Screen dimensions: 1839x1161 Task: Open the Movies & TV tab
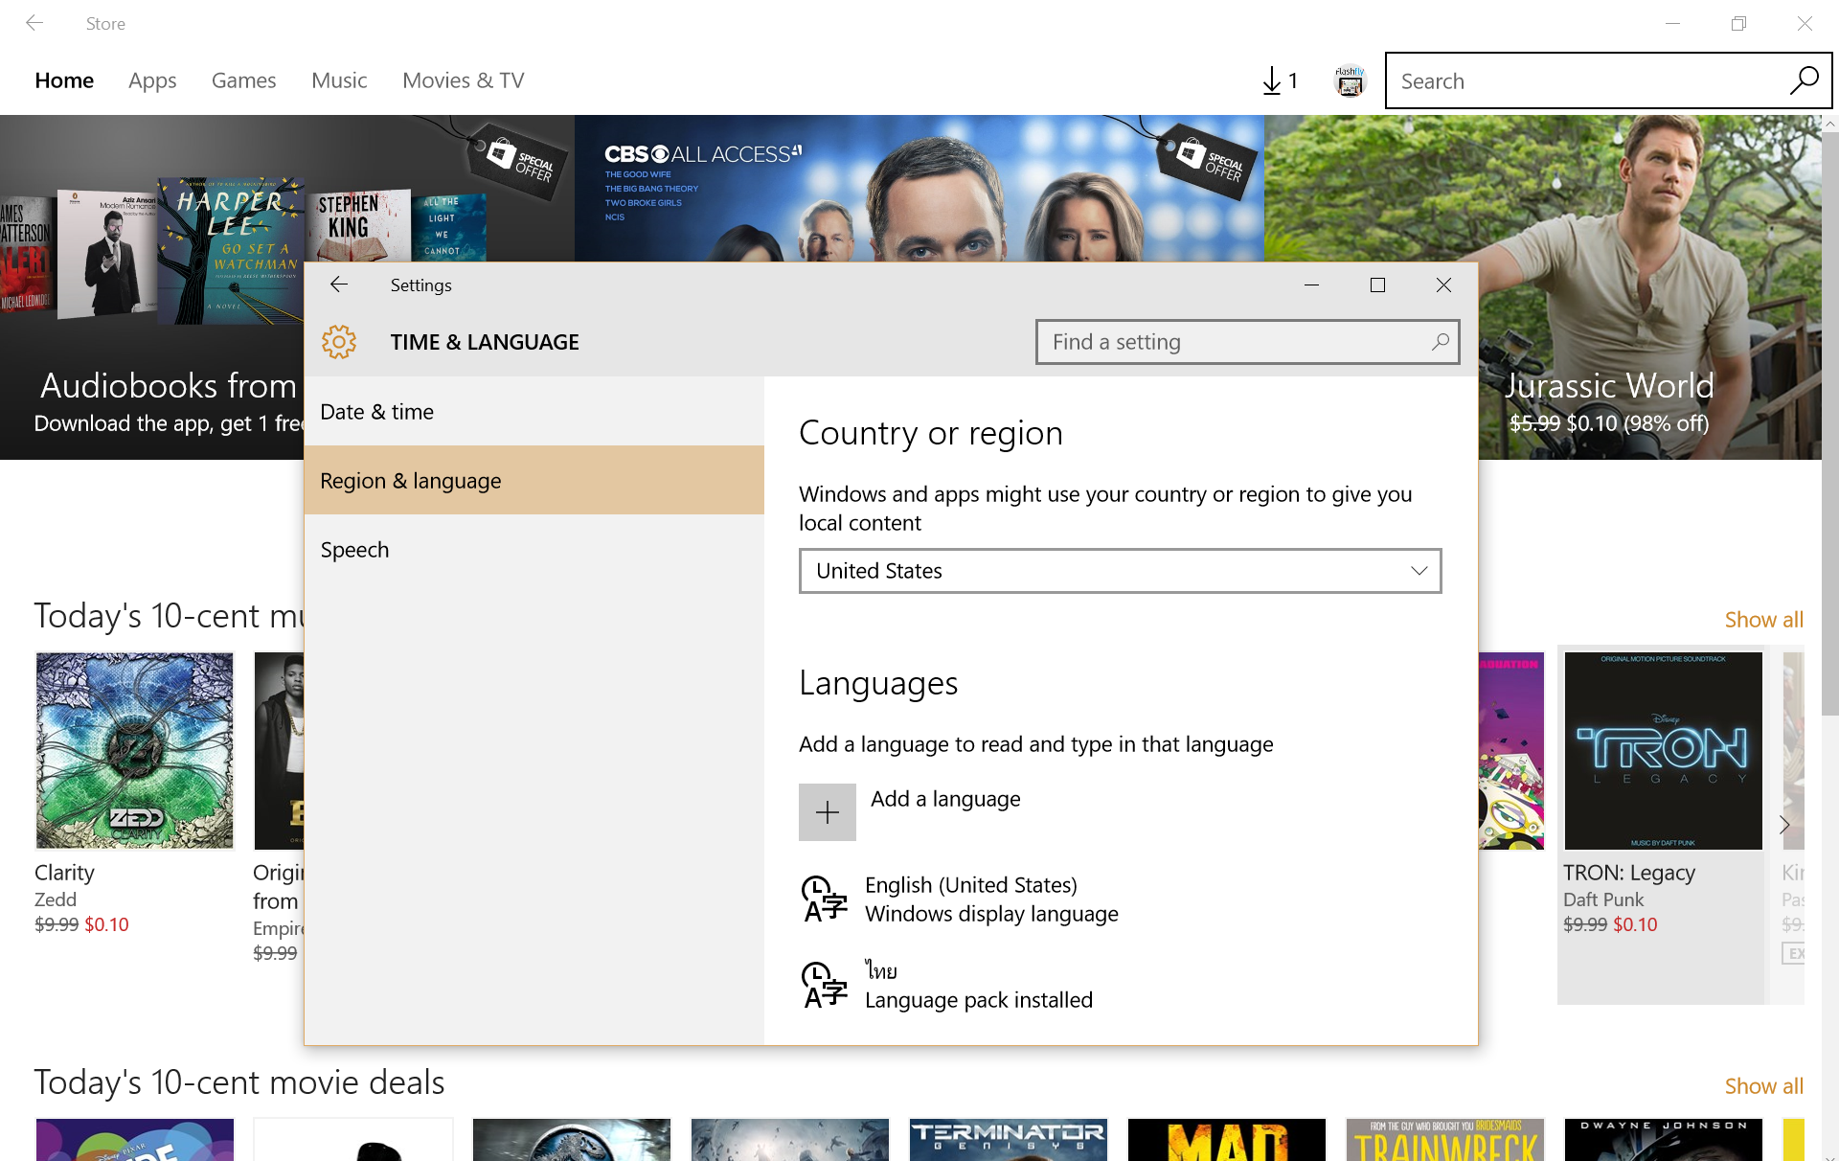tap(463, 80)
